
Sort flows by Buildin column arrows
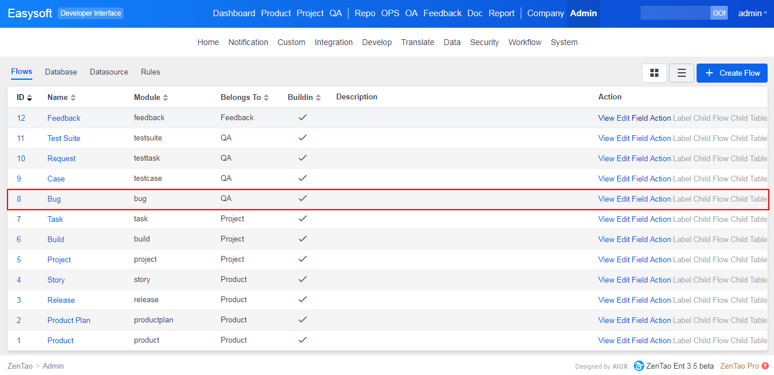coord(318,98)
